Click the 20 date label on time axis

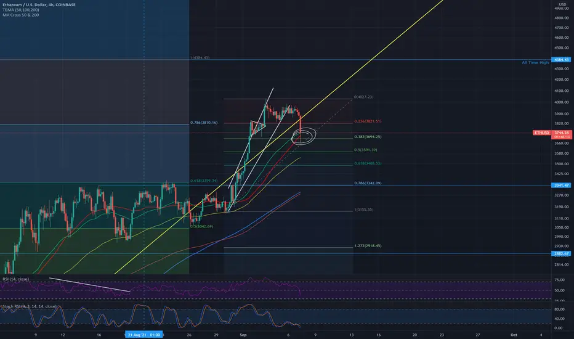414,335
